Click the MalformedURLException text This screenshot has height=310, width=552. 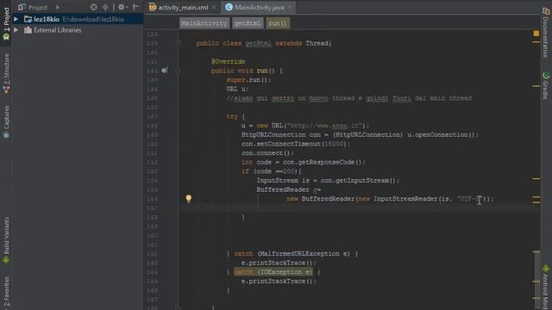click(300, 254)
